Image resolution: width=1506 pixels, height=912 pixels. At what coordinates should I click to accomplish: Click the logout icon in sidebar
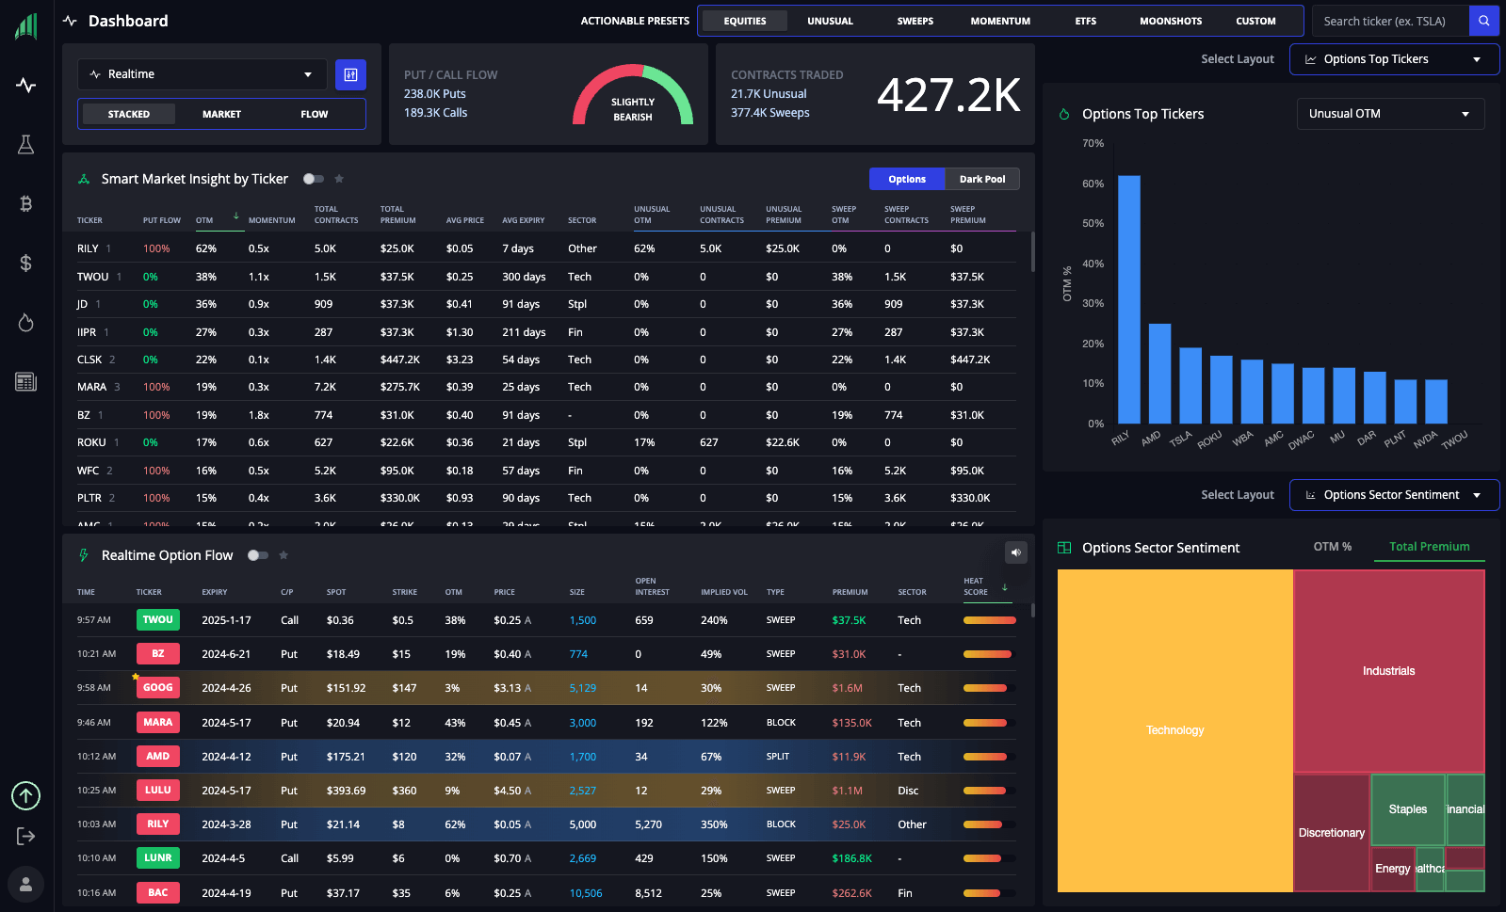tap(25, 836)
